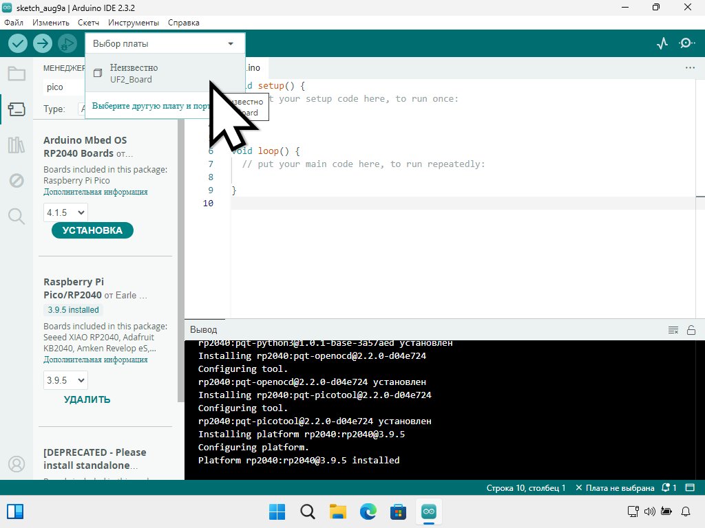
Task: Click the boards list scrollbar
Action: click(181, 261)
